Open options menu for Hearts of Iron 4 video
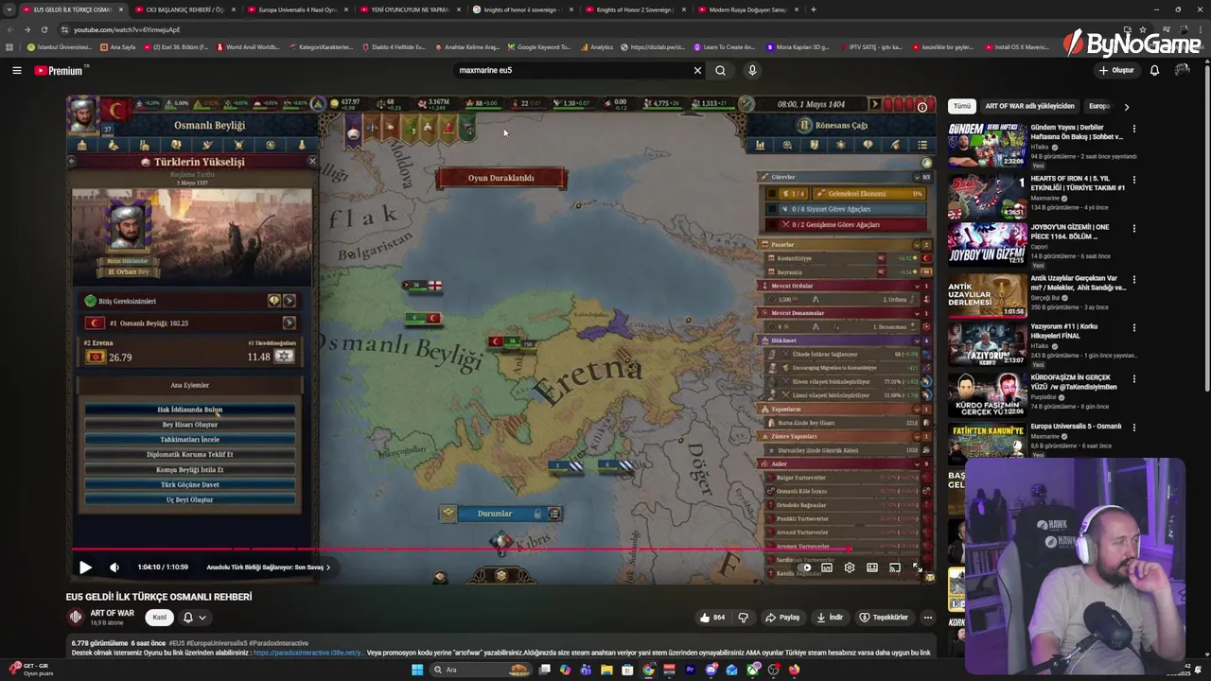Viewport: 1211px width, 681px height. click(1134, 179)
